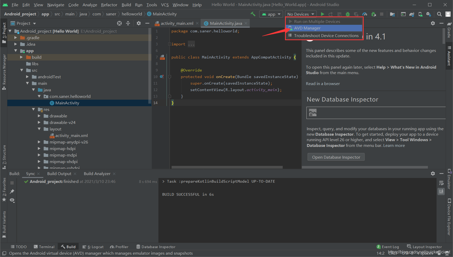Viewport: 453px width, 257px height.
Task: Close the activity_main.xml editor tab
Action: point(197,23)
